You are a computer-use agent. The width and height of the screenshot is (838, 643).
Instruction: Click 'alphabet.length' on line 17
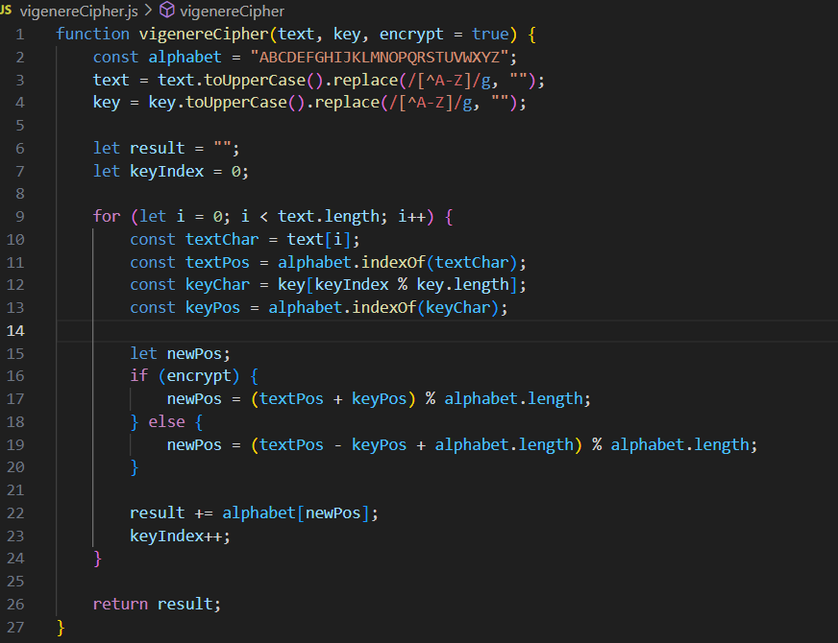click(x=513, y=399)
